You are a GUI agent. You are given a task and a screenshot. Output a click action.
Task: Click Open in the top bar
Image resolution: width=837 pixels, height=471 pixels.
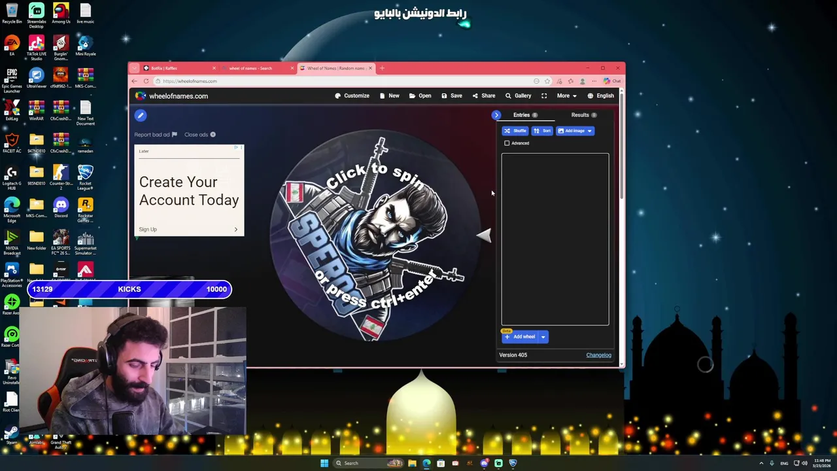pyautogui.click(x=420, y=96)
